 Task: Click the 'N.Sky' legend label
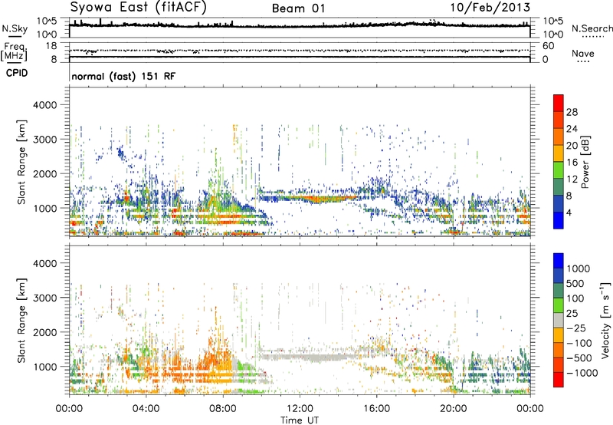point(15,28)
